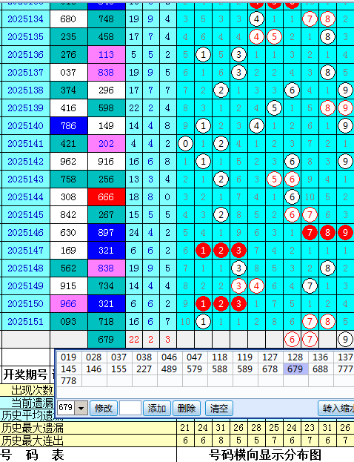Select 778 in the number list
Viewport: 354px width, 462px height.
pyautogui.click(x=69, y=380)
